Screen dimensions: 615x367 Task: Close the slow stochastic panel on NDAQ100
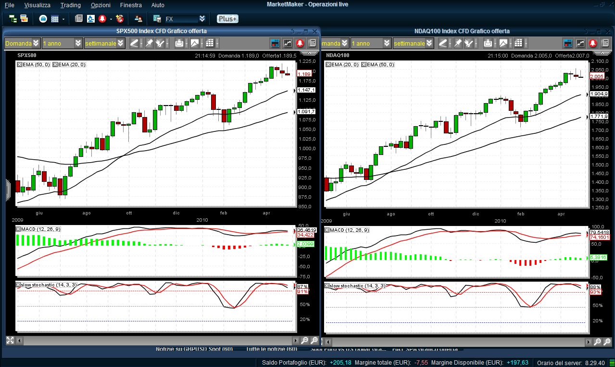(327, 286)
